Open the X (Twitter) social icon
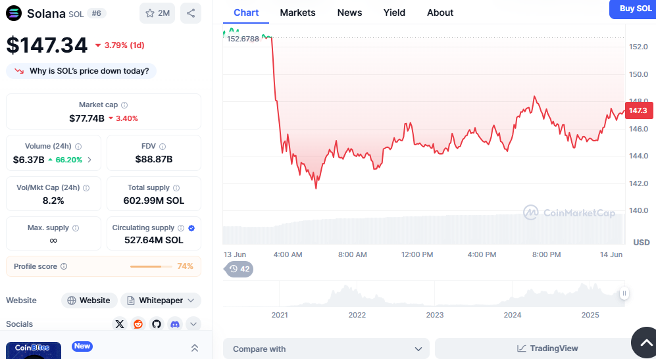 pyautogui.click(x=120, y=324)
